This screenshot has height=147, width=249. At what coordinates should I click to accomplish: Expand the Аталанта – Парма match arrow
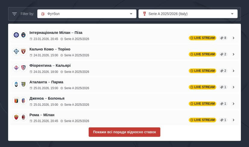[x=233, y=87]
